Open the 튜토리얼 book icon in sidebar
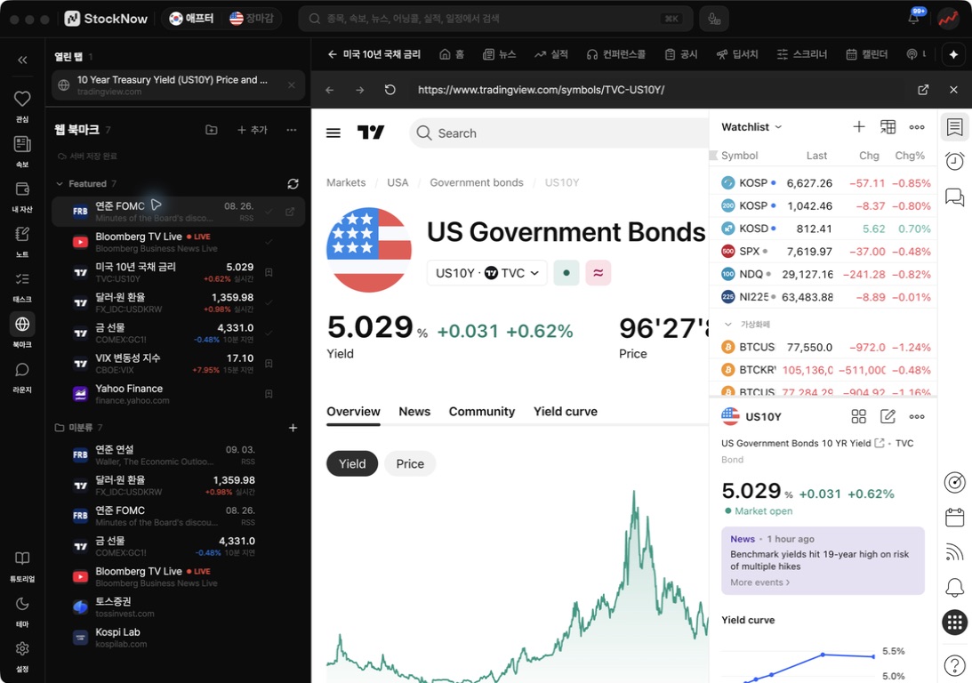Image resolution: width=972 pixels, height=683 pixels. point(22,558)
